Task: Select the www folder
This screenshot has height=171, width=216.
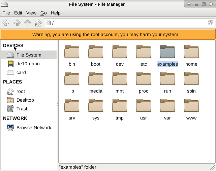Action: click(191, 109)
